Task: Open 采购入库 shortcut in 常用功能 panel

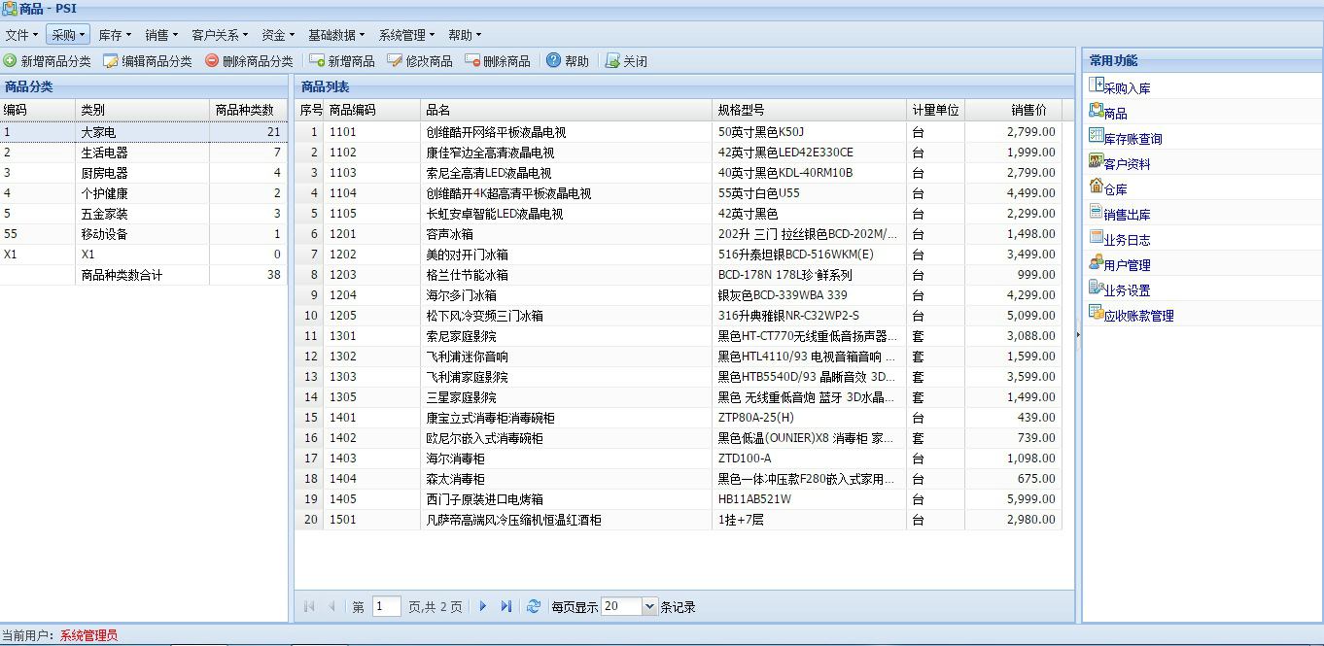Action: (x=1120, y=87)
